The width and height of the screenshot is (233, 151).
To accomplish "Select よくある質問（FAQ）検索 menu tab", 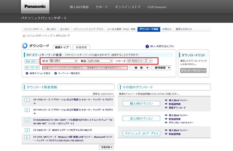I will pyautogui.click(x=121, y=29).
